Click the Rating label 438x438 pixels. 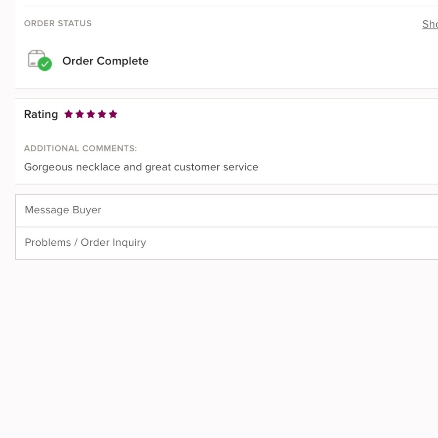click(41, 114)
